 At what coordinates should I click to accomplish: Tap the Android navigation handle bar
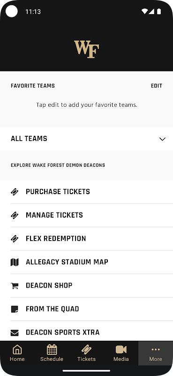click(x=86, y=371)
